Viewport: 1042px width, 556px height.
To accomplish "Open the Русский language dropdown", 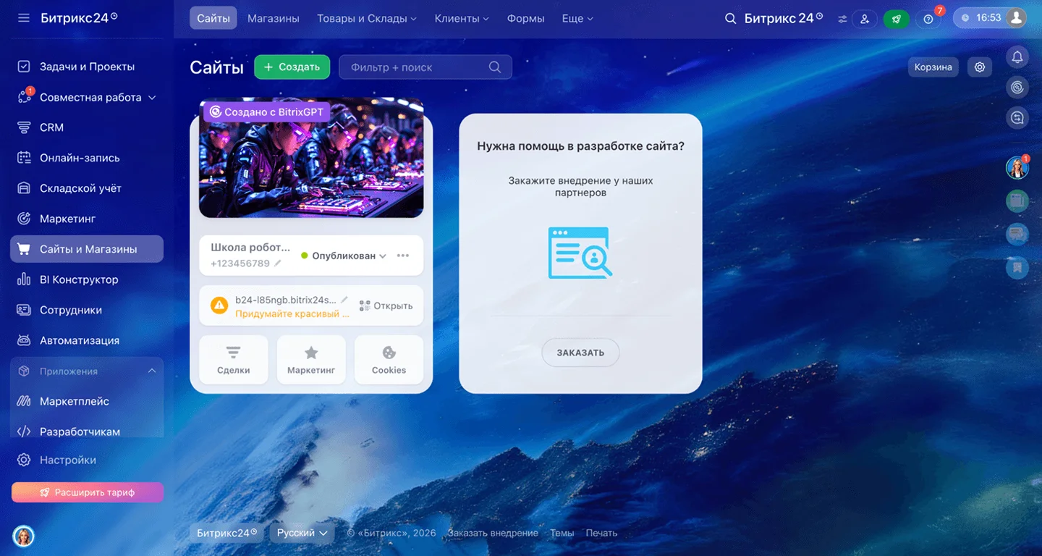I will point(302,533).
